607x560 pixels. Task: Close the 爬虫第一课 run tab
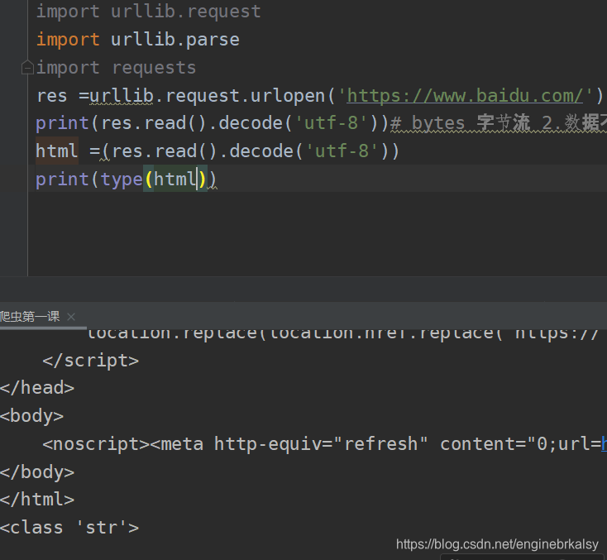pos(71,317)
